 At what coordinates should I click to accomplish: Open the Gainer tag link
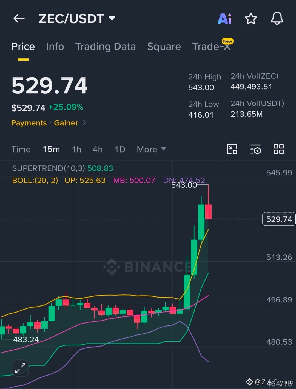pos(66,123)
